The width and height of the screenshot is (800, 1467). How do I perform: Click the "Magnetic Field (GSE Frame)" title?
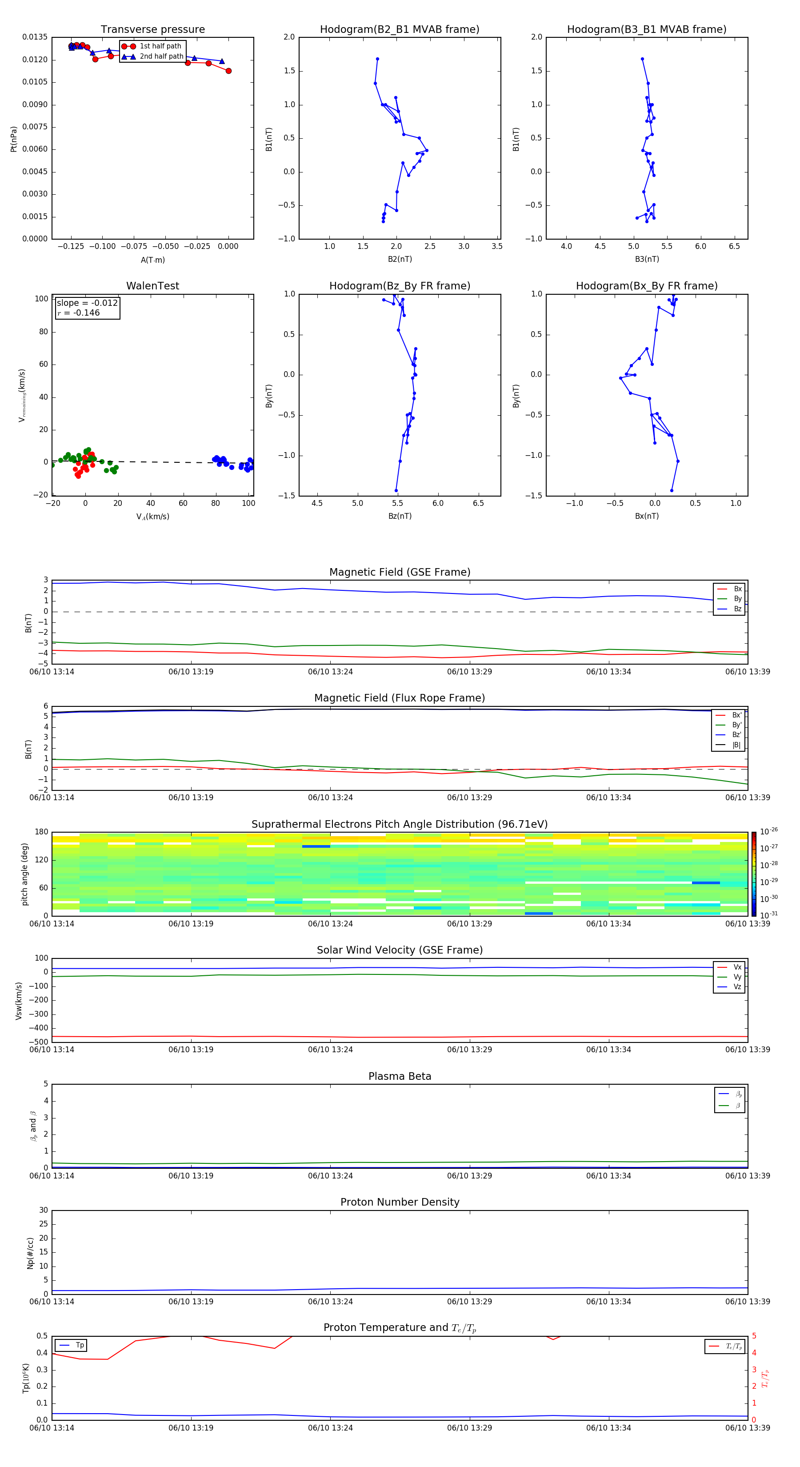click(x=400, y=572)
